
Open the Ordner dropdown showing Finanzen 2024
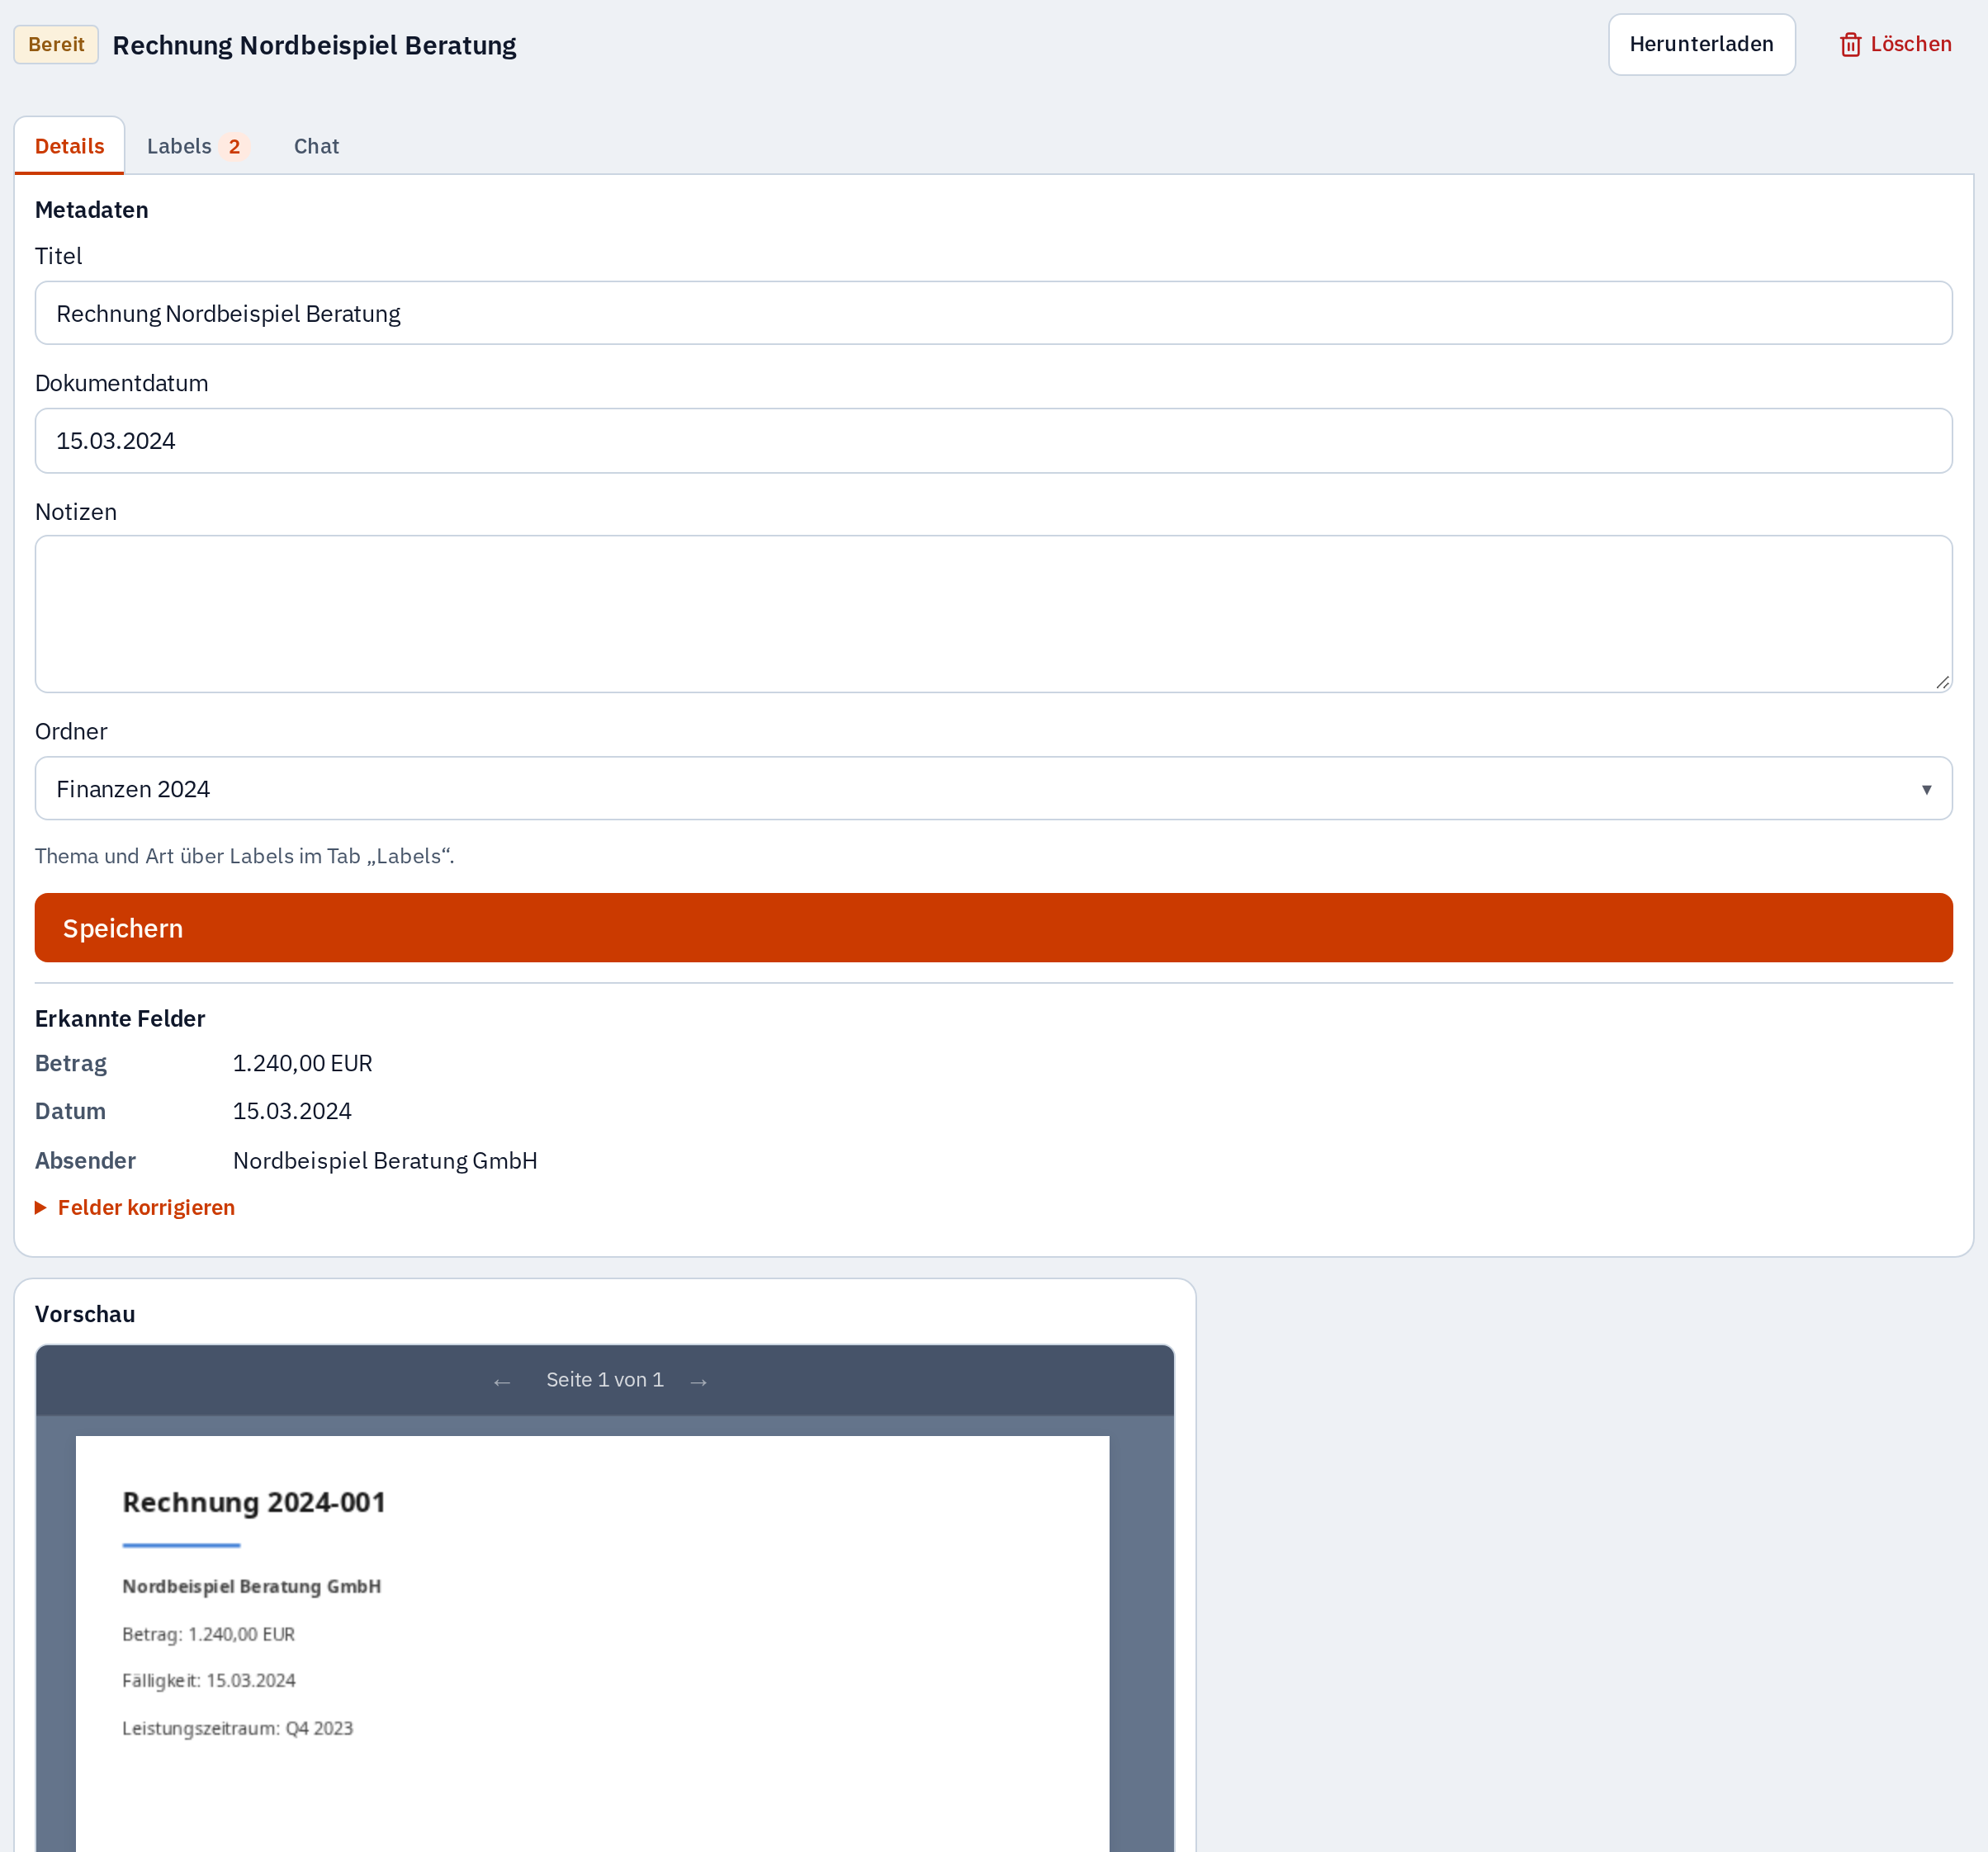pyautogui.click(x=993, y=788)
